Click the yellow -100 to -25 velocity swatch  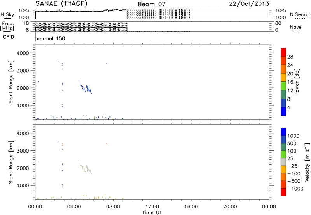[283, 170]
